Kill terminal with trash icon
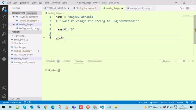 click(x=184, y=61)
